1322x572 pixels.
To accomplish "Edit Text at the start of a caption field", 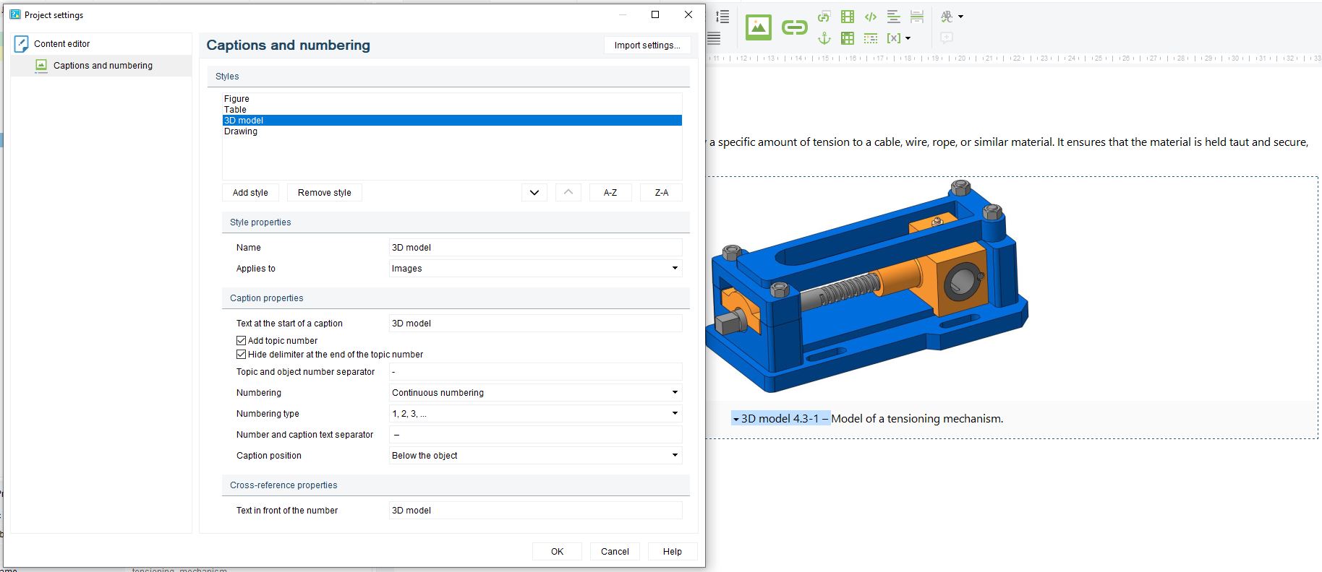I will point(535,323).
